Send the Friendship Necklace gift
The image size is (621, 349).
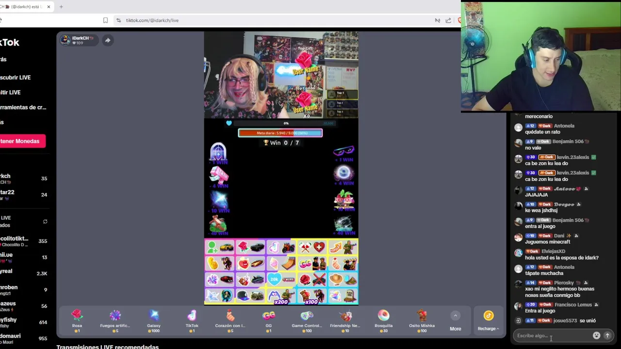(x=345, y=321)
